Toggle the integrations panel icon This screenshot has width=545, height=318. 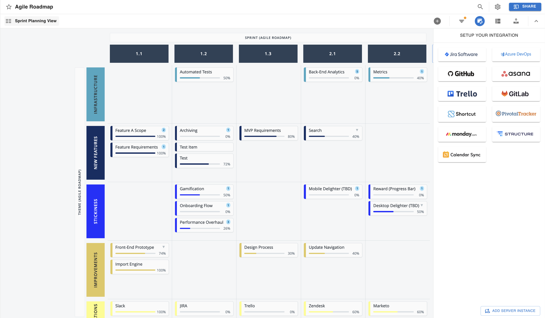[x=480, y=21]
